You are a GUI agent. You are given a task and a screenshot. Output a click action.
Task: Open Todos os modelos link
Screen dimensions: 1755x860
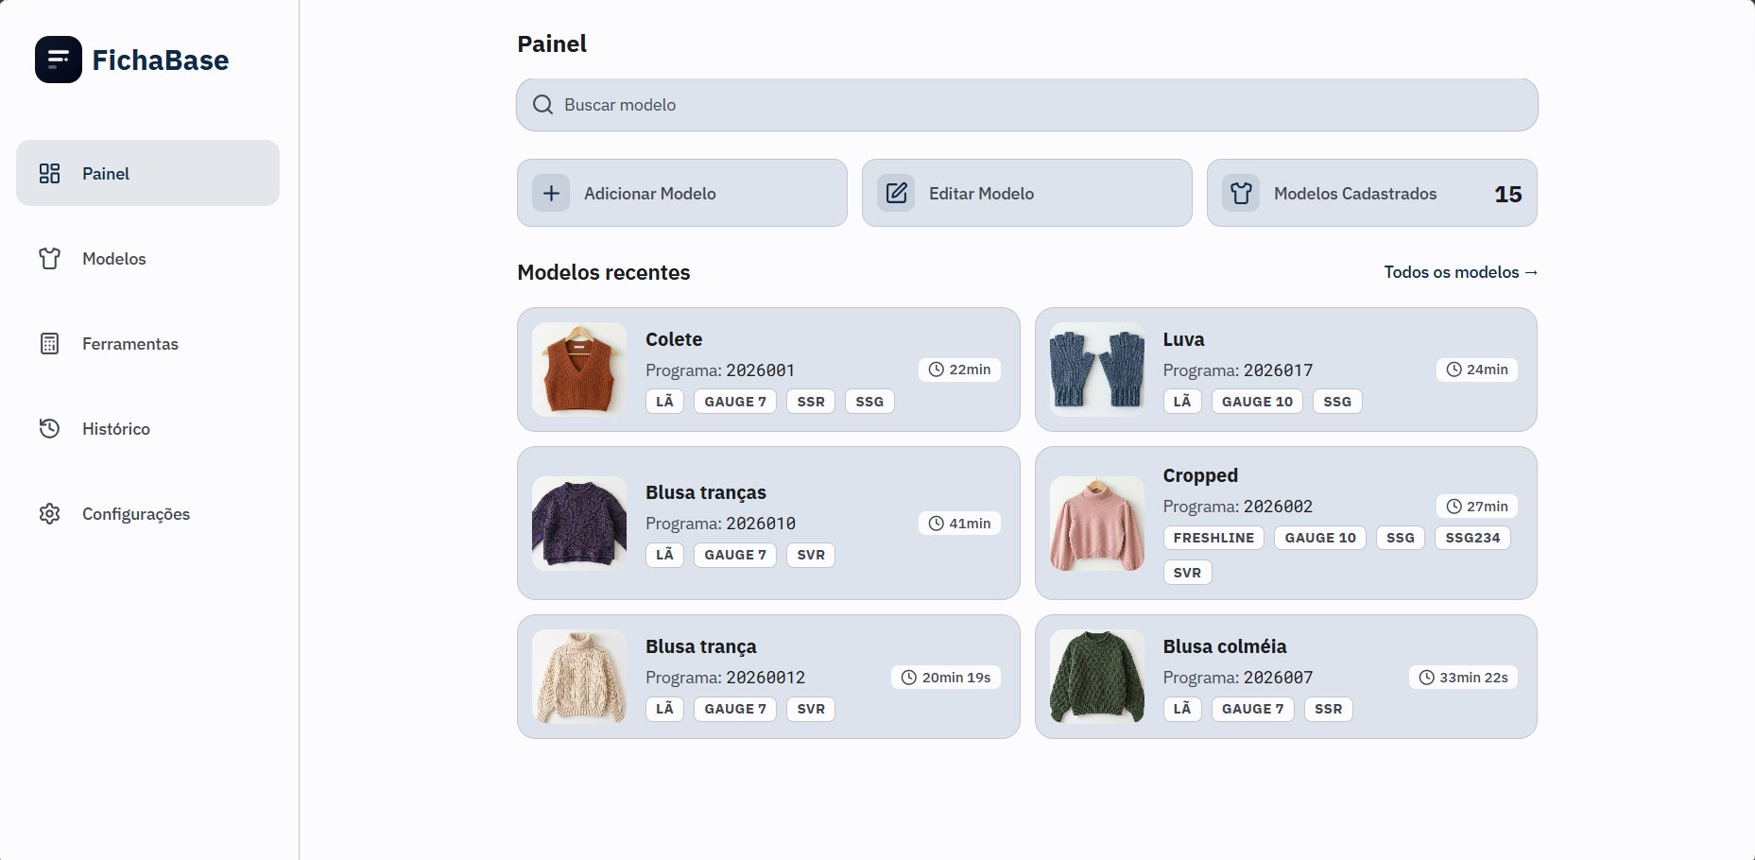tap(1461, 272)
